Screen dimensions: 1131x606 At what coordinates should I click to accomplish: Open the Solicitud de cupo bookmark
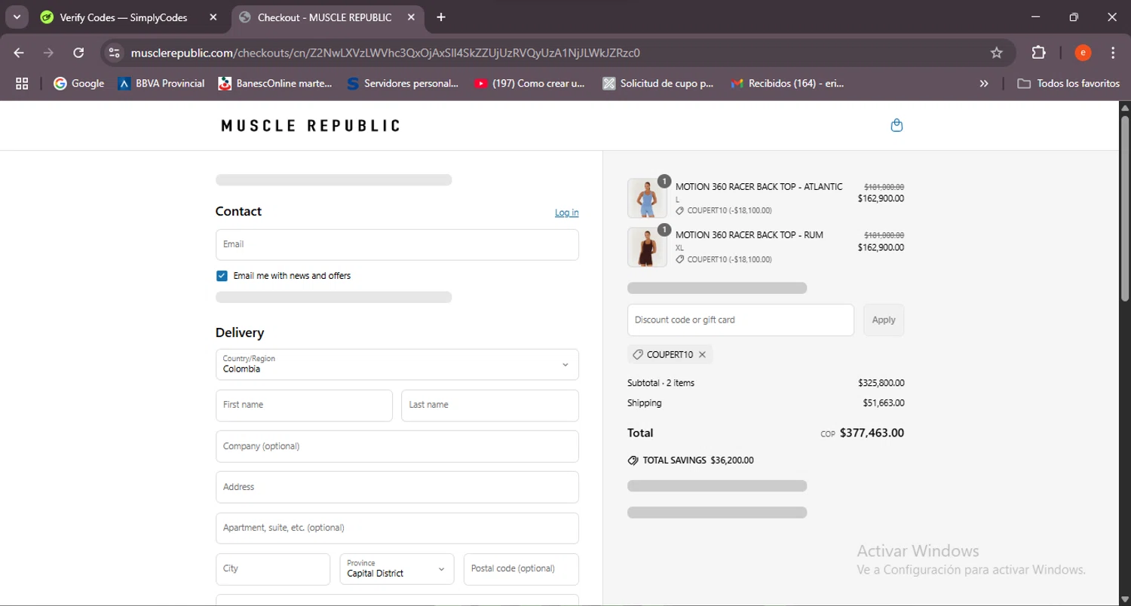coord(658,84)
